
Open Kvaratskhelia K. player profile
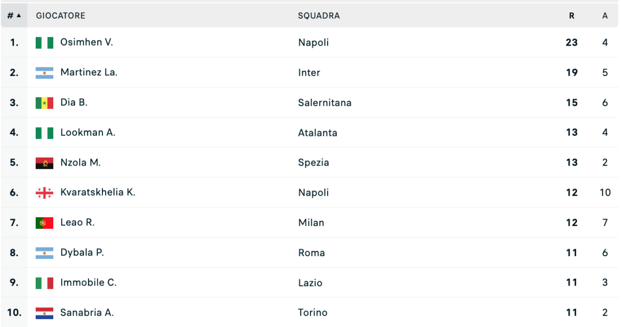[x=98, y=192]
